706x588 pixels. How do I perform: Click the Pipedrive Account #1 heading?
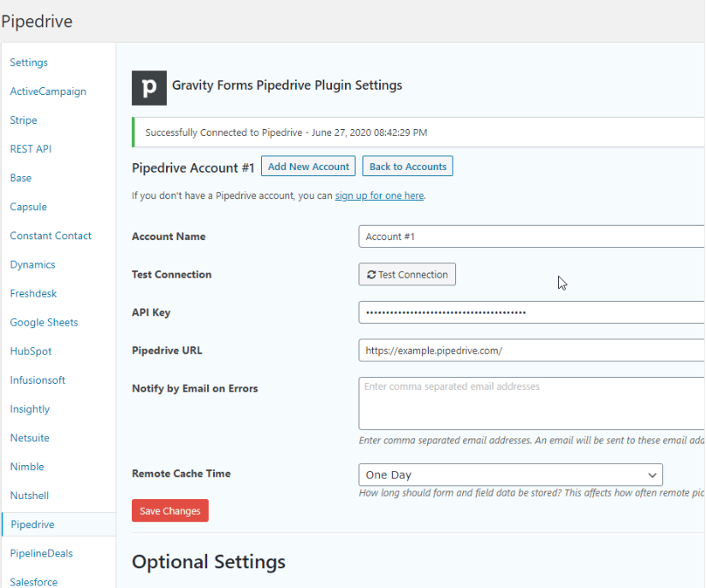(x=193, y=168)
